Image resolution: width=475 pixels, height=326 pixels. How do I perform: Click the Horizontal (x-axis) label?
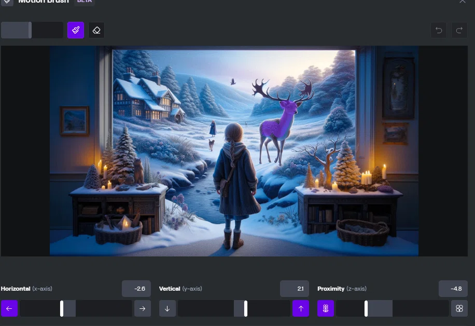(x=26, y=289)
